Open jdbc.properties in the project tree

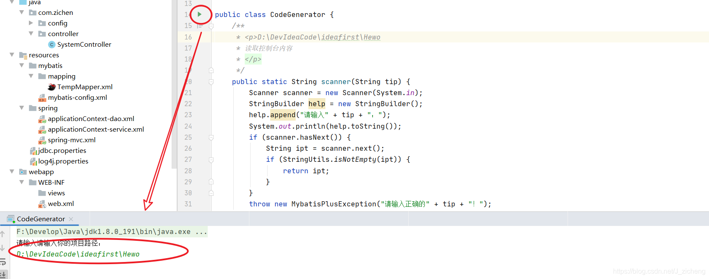click(x=62, y=151)
